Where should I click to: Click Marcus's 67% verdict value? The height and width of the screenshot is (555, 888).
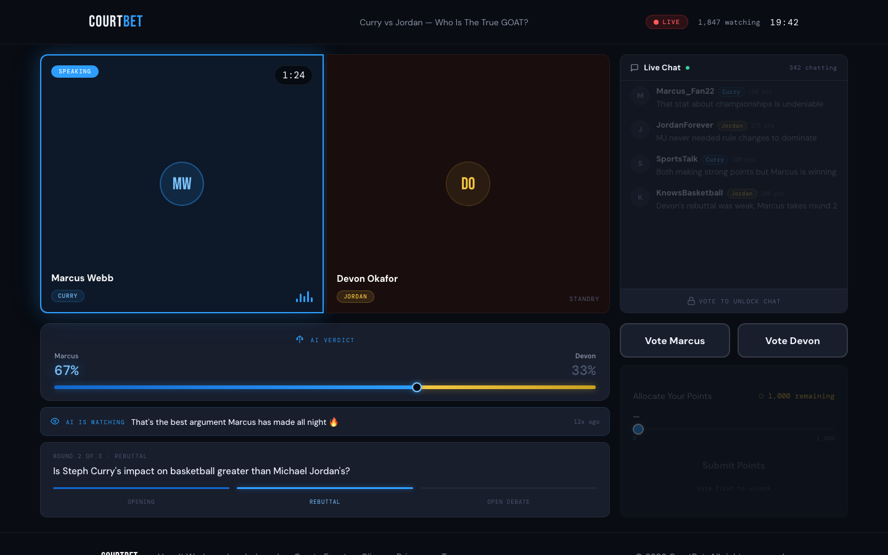[x=67, y=371]
